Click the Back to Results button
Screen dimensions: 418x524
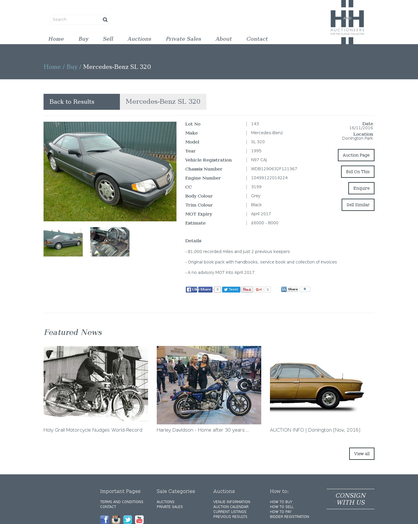coord(82,102)
